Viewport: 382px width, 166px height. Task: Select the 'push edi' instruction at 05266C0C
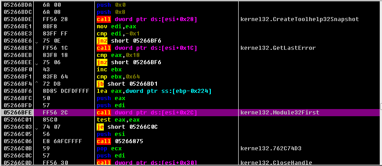click(x=111, y=156)
